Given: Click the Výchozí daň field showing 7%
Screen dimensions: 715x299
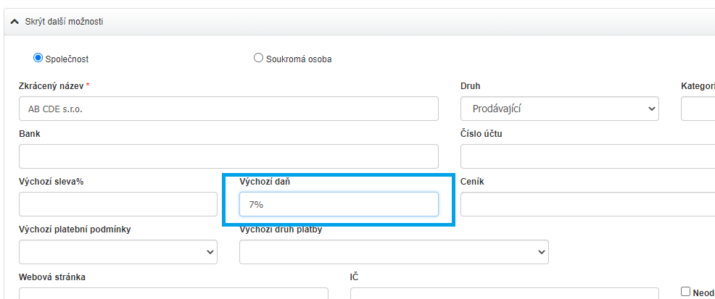Looking at the screenshot, I should pyautogui.click(x=339, y=204).
